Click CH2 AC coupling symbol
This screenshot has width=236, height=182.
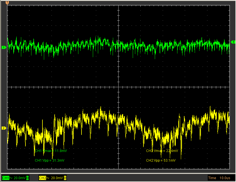[48, 178]
